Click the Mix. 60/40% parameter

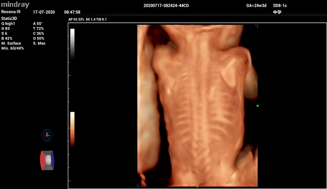[13, 48]
